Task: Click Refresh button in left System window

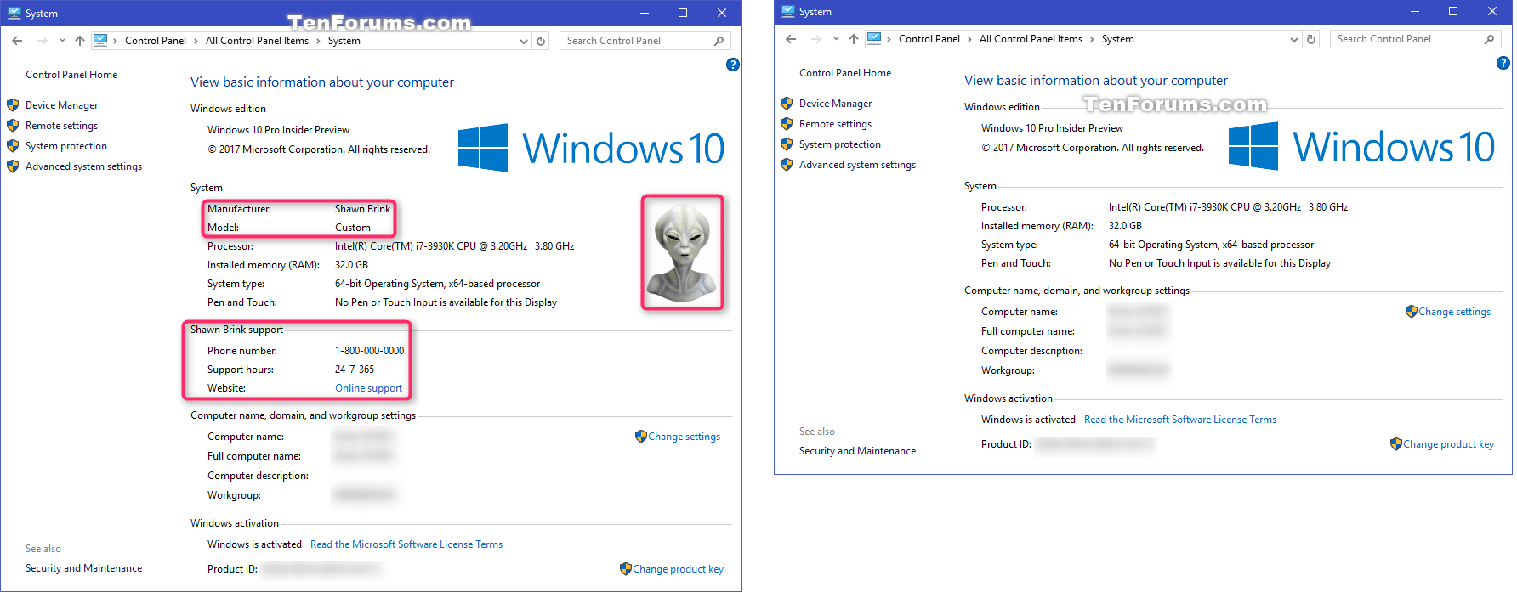Action: click(x=541, y=41)
